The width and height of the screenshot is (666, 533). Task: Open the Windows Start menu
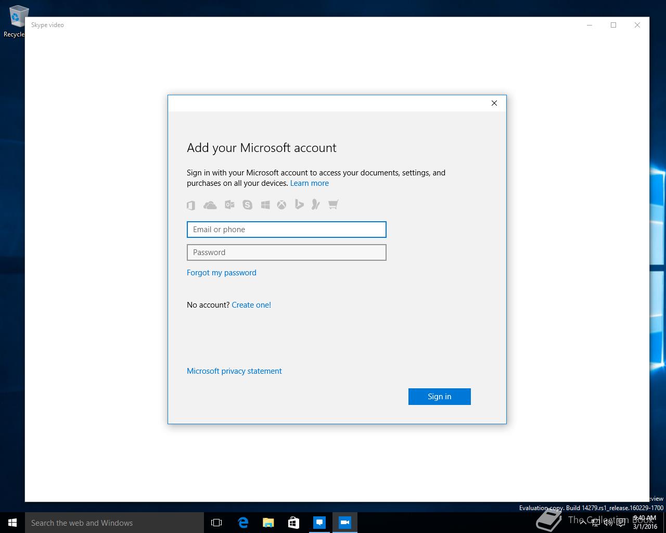point(12,523)
